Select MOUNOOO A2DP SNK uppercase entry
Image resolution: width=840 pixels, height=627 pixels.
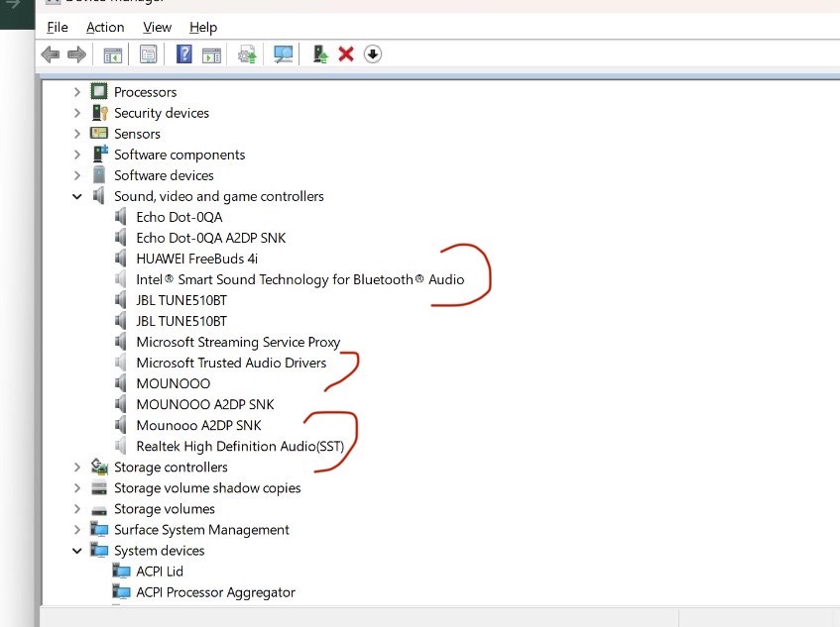[204, 404]
